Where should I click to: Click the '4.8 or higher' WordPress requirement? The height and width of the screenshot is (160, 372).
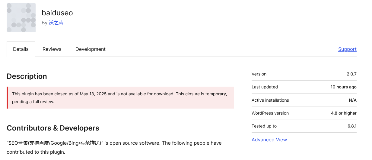[344, 113]
